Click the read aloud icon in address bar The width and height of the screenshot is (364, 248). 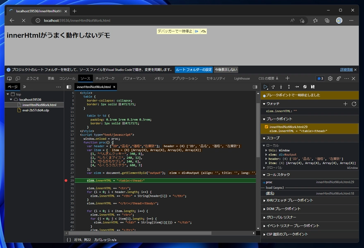[x=292, y=20]
